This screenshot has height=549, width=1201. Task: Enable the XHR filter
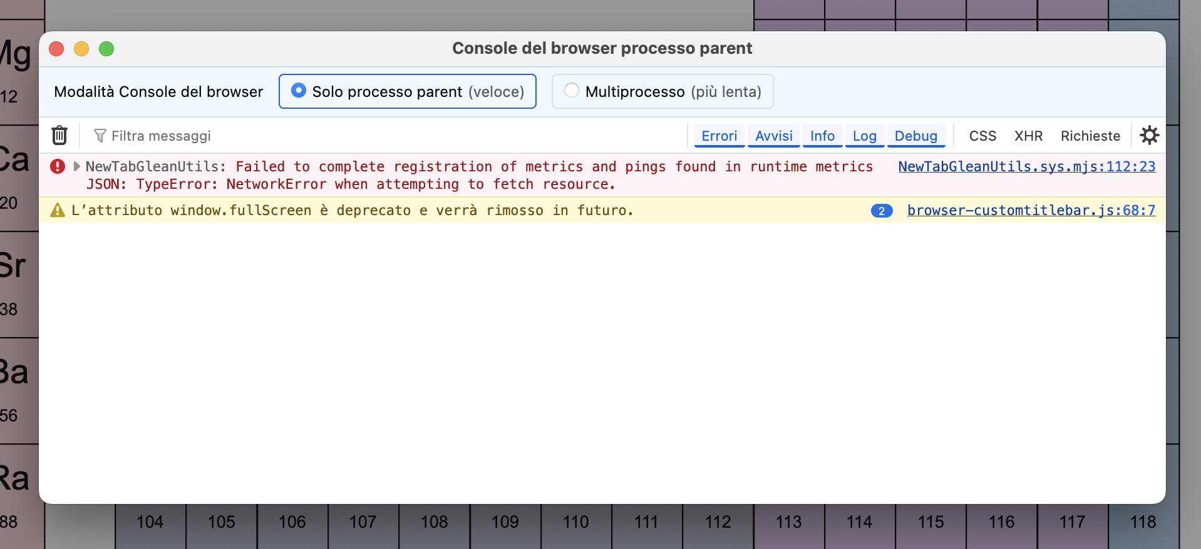[x=1028, y=136]
